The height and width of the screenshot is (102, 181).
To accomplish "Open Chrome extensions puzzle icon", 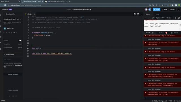I will pos(173,5).
